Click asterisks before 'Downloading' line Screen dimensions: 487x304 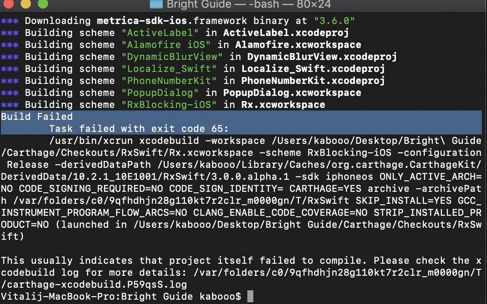click(10, 21)
